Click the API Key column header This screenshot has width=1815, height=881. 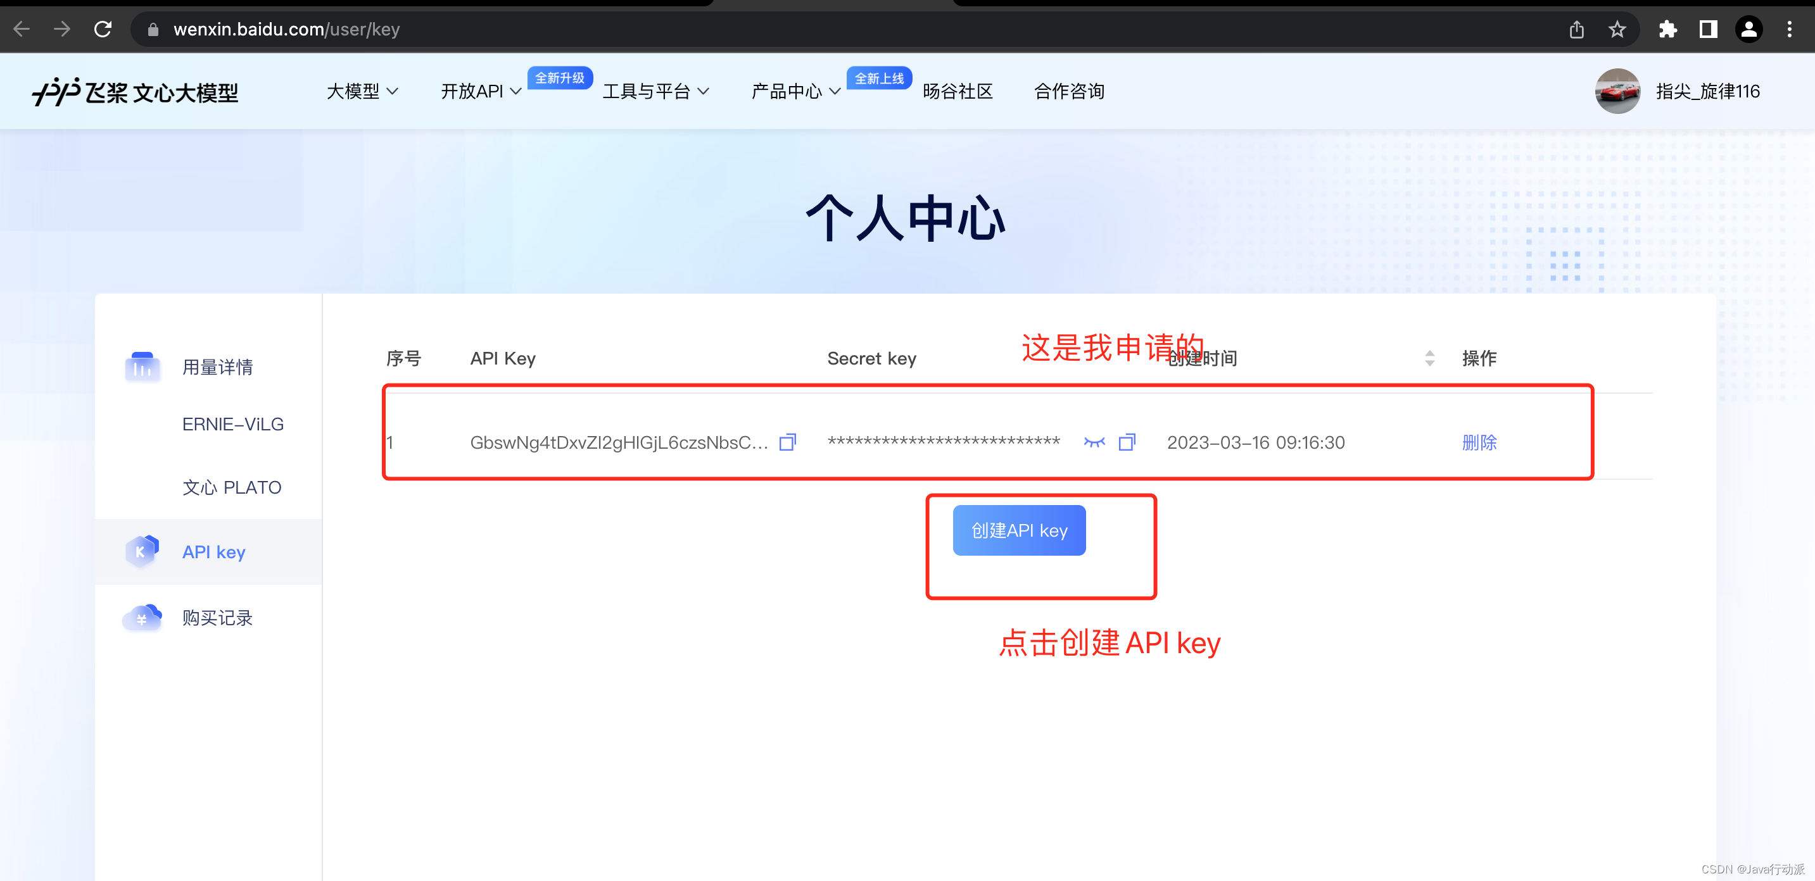pos(503,358)
